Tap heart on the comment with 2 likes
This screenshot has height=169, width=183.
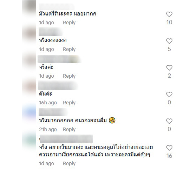pos(169,68)
